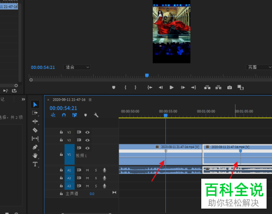Image resolution: width=272 pixels, height=214 pixels.
Task: Click the Mark Out button
Action: [135, 87]
